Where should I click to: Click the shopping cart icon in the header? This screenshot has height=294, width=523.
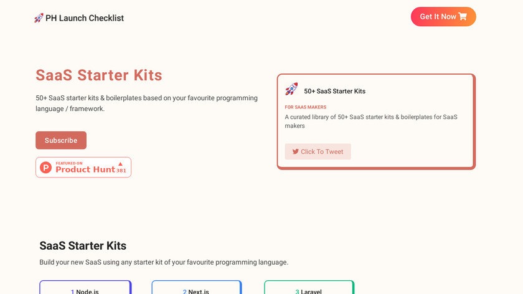pos(463,17)
